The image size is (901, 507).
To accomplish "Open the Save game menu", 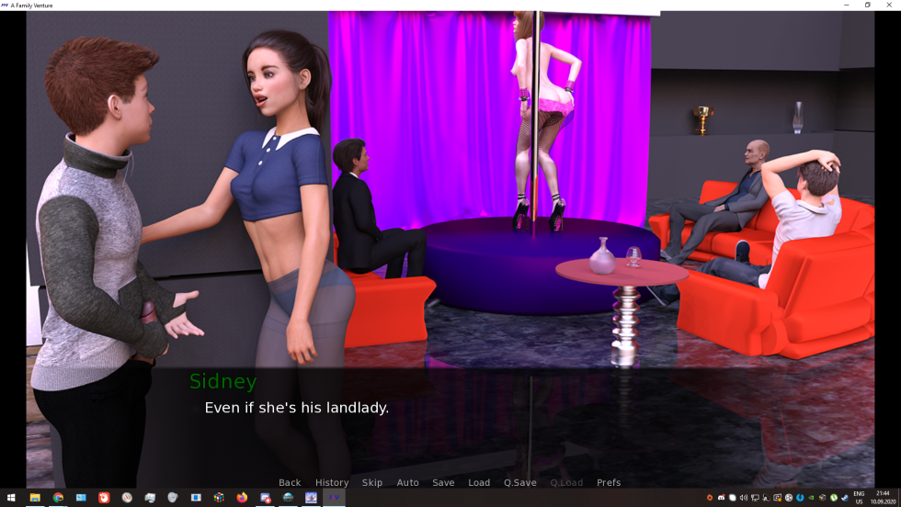I will point(443,482).
